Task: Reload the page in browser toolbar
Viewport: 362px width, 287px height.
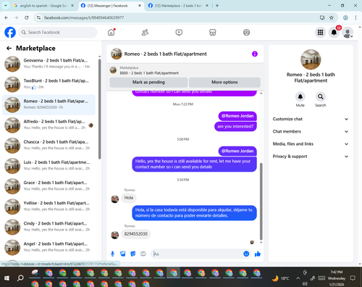Action: tap(27, 17)
